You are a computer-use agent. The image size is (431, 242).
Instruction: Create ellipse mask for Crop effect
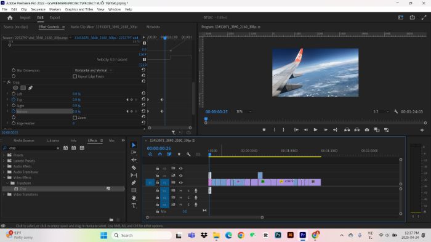point(15,88)
